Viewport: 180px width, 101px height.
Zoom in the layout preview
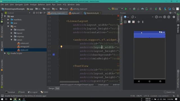click(165, 17)
